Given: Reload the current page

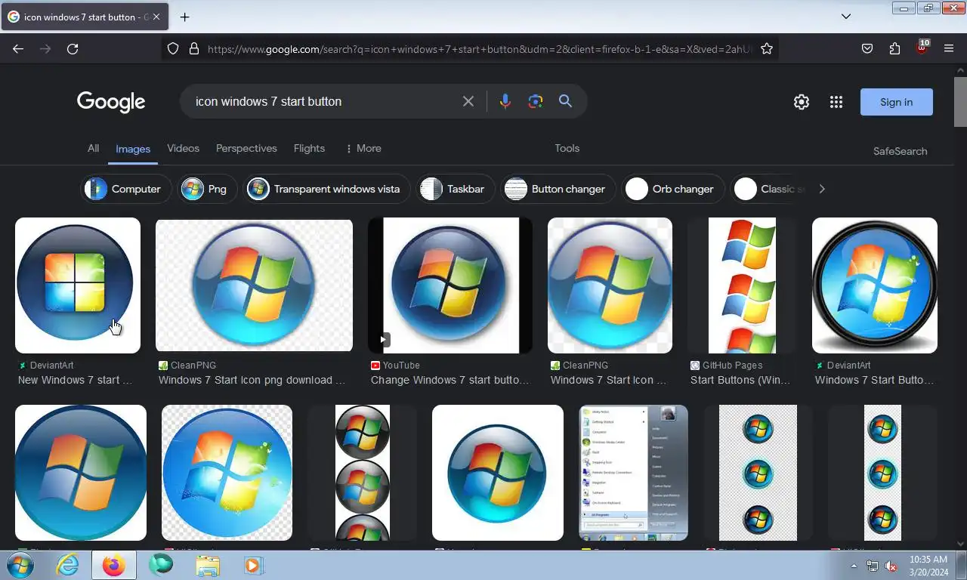Looking at the screenshot, I should click(73, 48).
